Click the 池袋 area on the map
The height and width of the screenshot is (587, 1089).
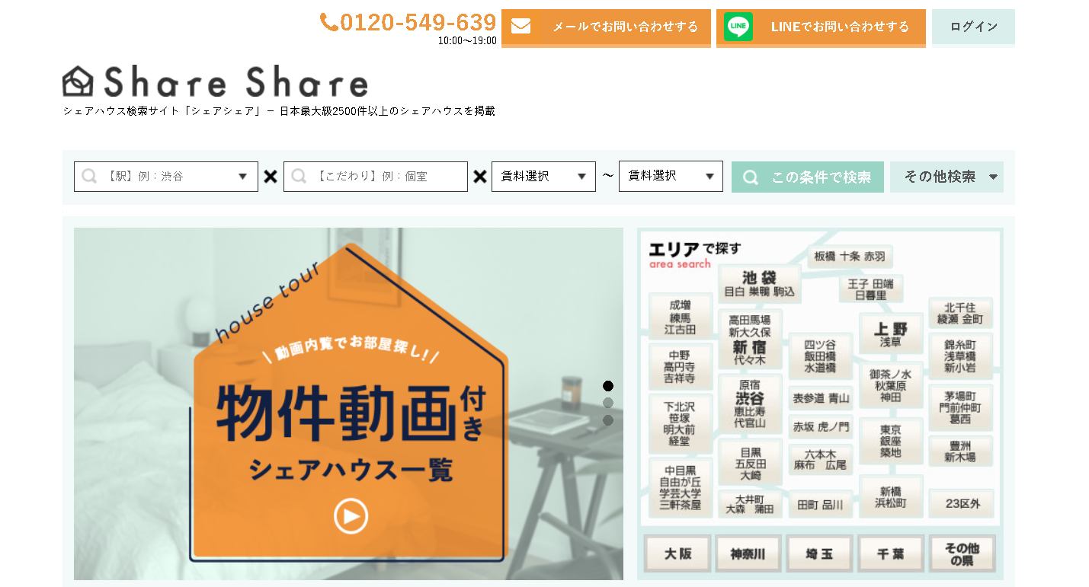click(x=759, y=283)
